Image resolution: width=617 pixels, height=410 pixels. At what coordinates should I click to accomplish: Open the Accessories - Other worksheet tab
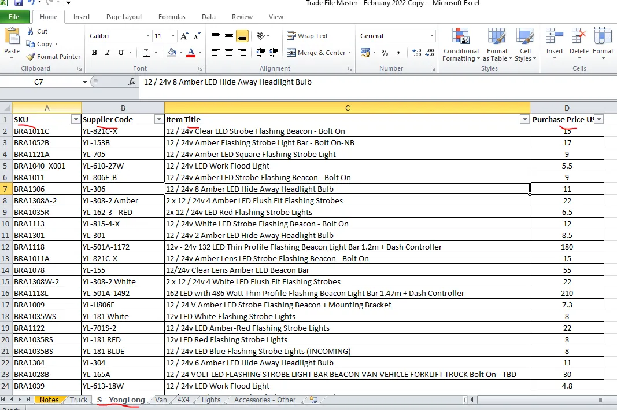(265, 400)
